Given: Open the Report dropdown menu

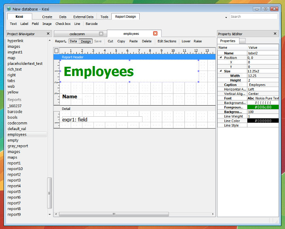Looking at the screenshot, I should pos(61,41).
